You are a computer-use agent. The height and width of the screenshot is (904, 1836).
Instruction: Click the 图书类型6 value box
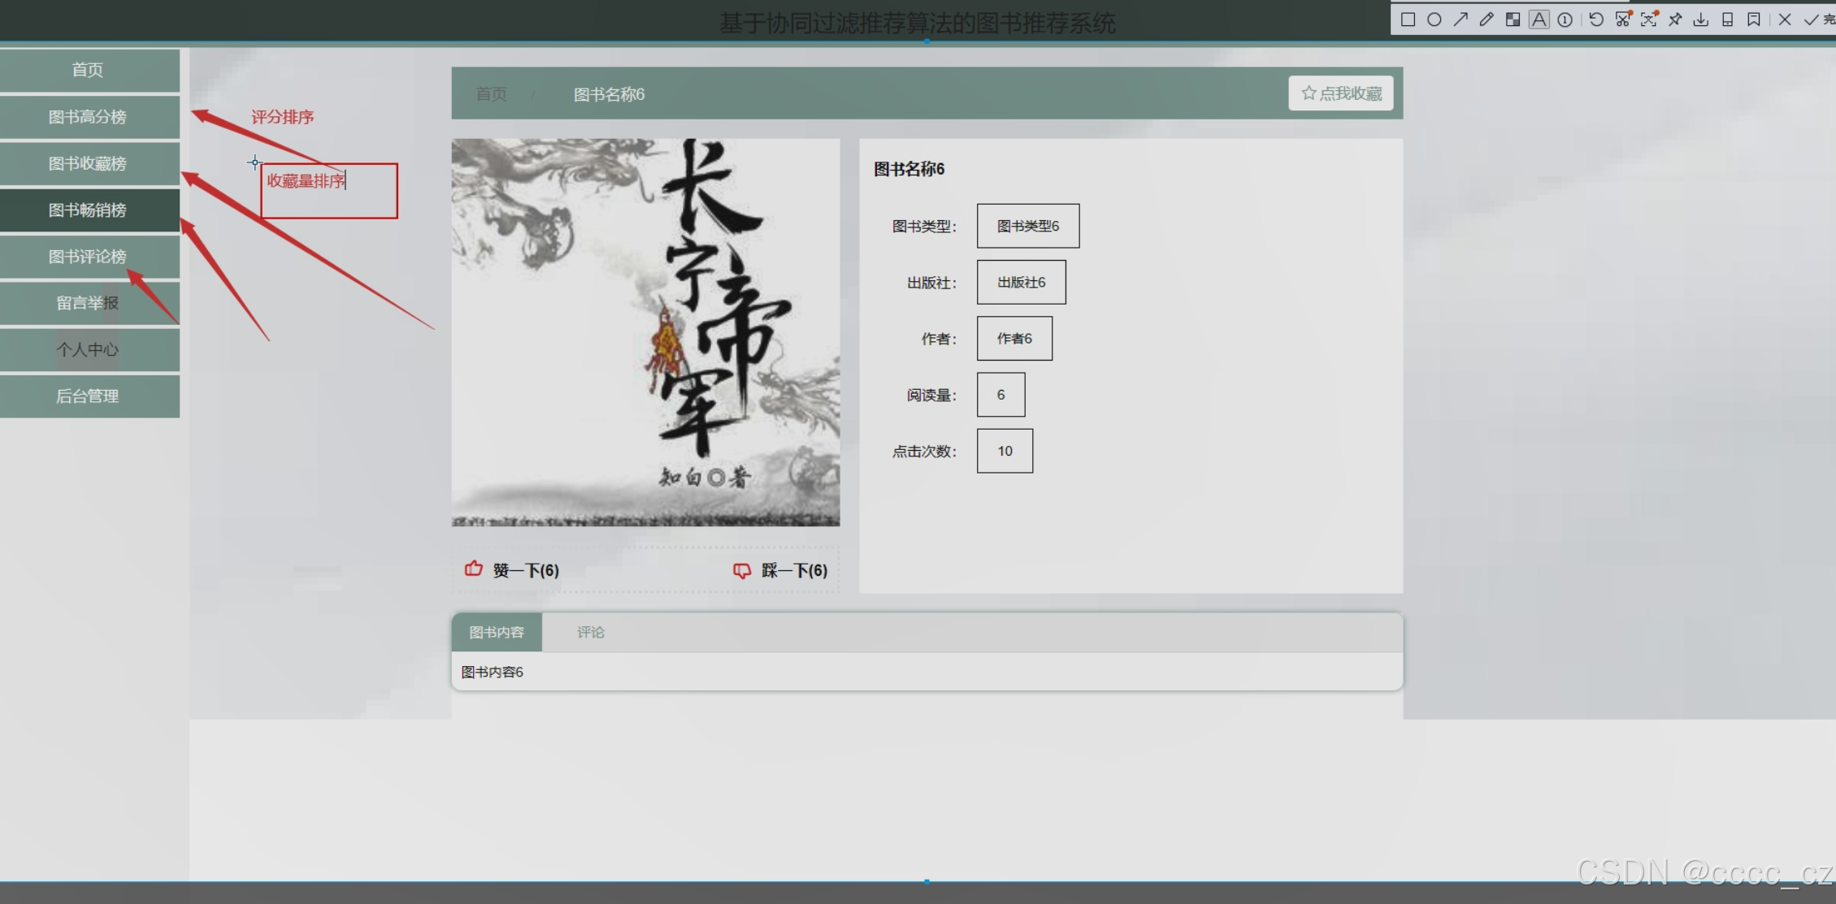[x=1028, y=226]
